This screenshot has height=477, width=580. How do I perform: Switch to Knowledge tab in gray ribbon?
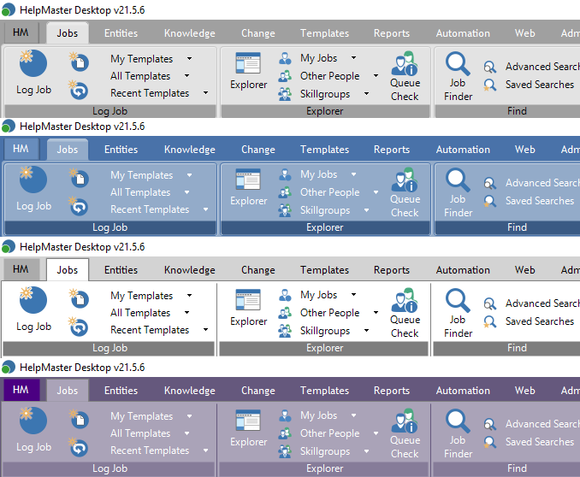[190, 33]
